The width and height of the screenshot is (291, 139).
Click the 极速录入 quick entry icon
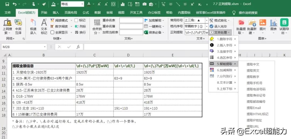click(x=33, y=23)
